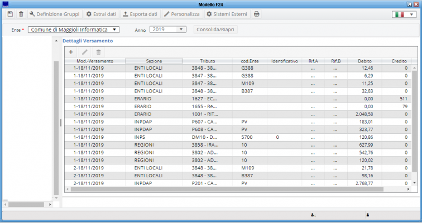Click the table's vertical scrollbar
Image resolution: width=422 pixels, height=223 pixels.
(x=414, y=123)
